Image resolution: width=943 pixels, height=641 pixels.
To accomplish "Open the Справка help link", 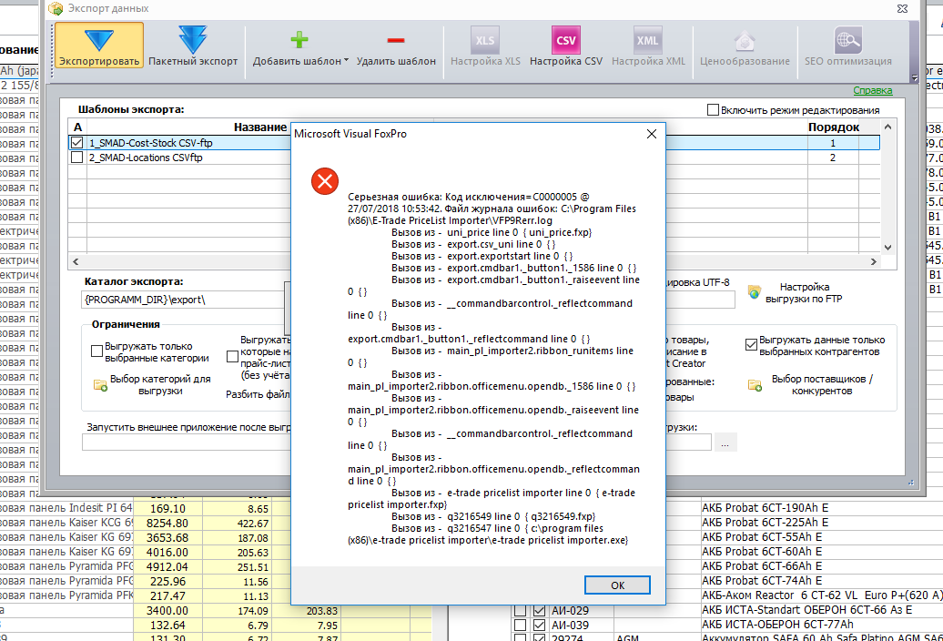I will [x=873, y=90].
